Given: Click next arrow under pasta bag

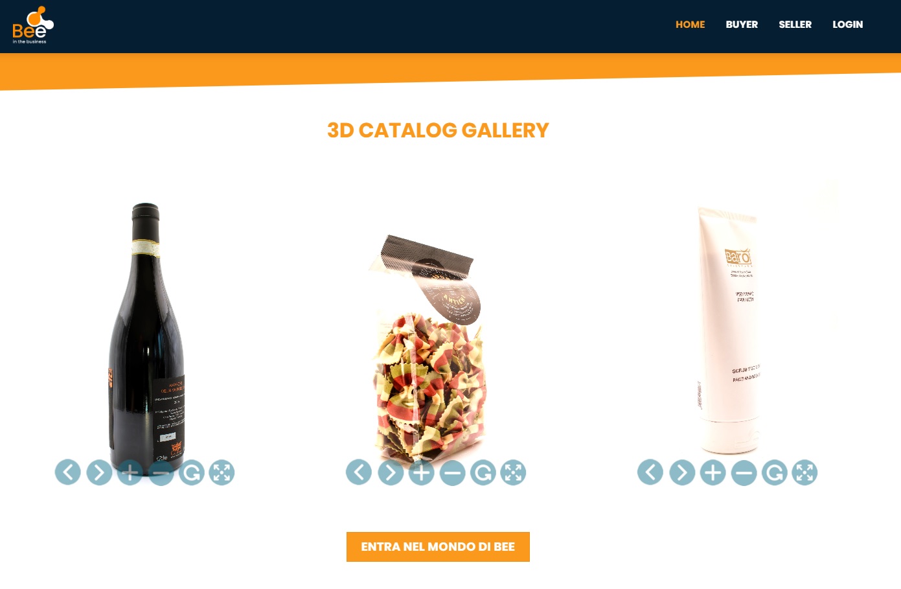Looking at the screenshot, I should click(x=391, y=472).
